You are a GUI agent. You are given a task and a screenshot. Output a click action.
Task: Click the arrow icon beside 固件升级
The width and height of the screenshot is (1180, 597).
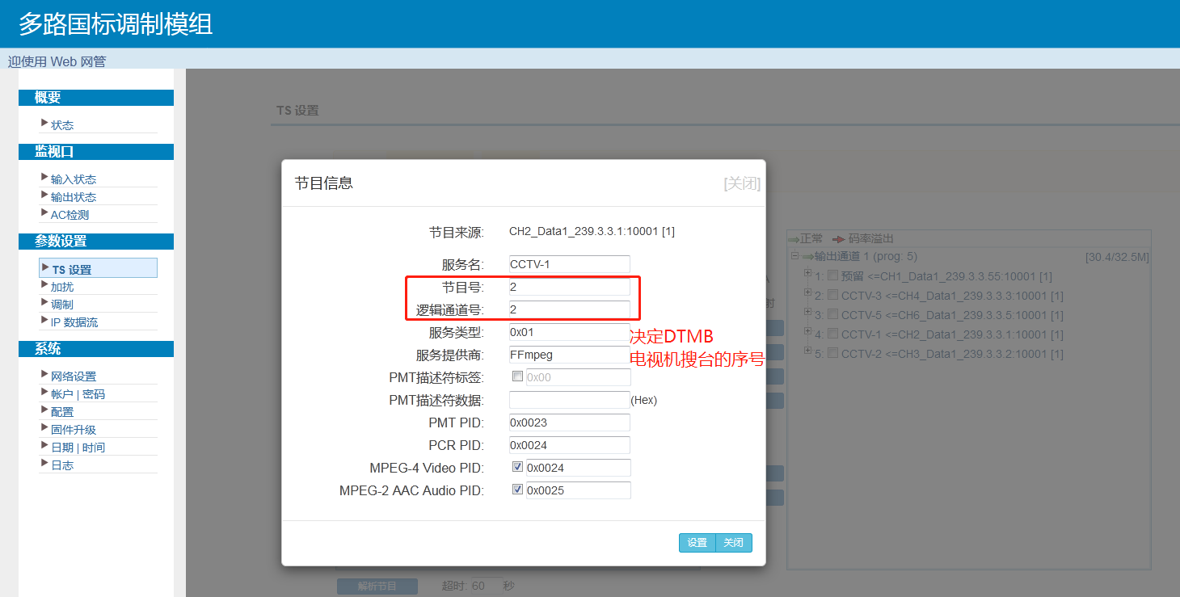(44, 428)
